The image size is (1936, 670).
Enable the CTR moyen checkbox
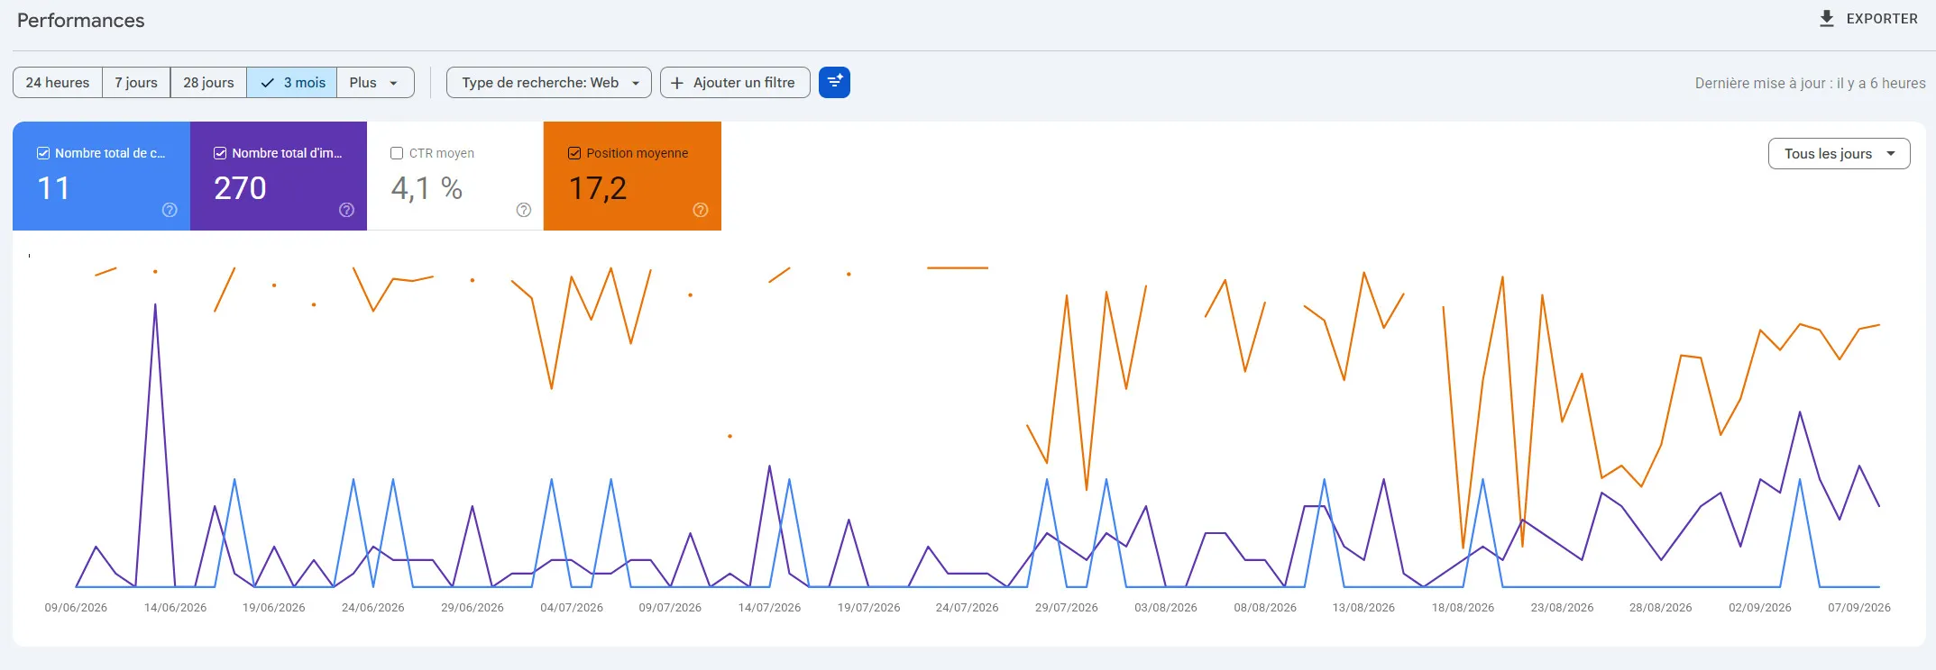(397, 153)
